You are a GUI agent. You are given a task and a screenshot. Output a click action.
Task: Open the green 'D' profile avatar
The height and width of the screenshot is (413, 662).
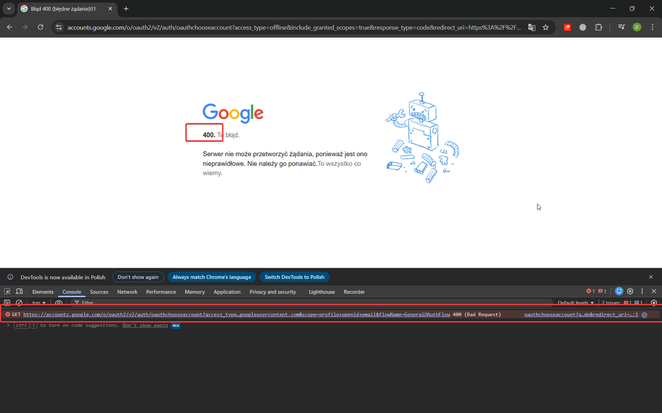pos(637,27)
